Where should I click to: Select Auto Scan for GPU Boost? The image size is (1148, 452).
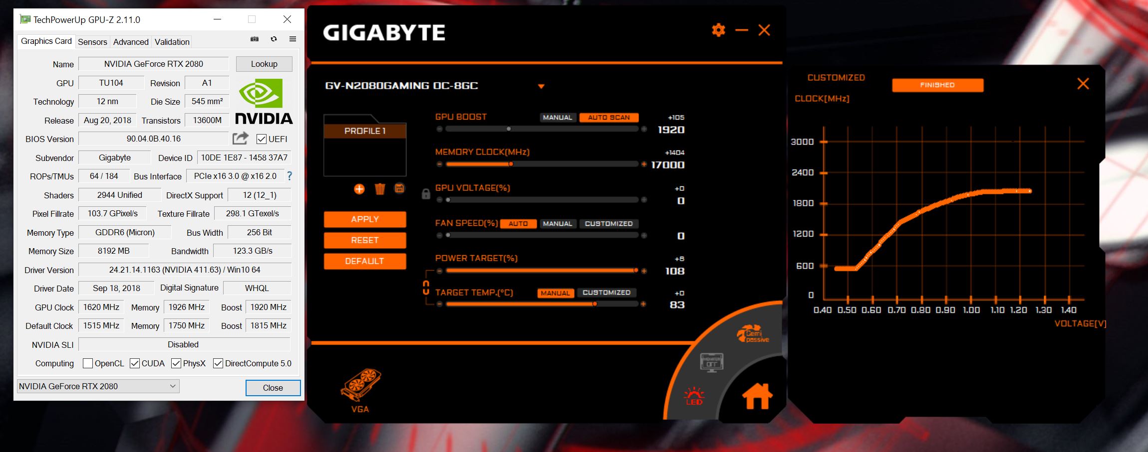609,118
